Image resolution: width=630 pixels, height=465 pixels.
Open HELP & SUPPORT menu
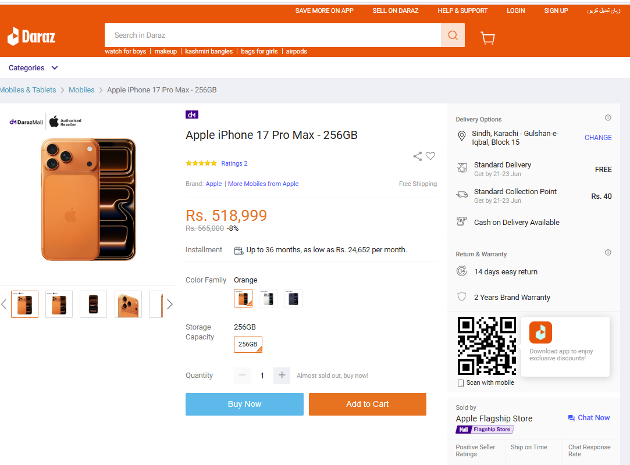(x=462, y=11)
